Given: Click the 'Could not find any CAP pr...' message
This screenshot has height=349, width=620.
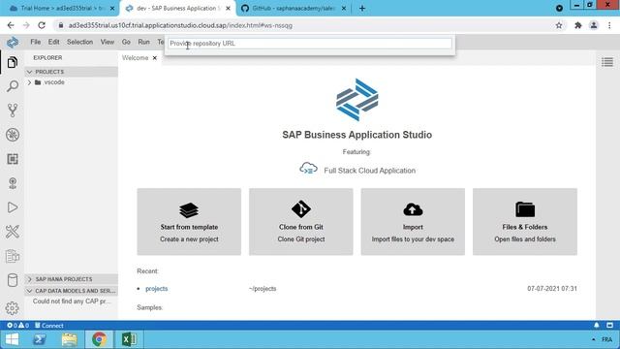Looking at the screenshot, I should click(72, 301).
